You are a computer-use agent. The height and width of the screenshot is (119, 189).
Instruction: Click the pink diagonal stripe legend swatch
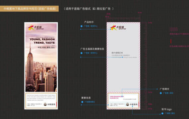pos(174,29)
